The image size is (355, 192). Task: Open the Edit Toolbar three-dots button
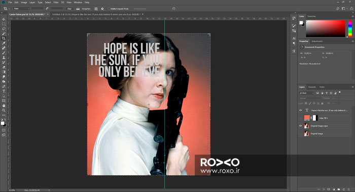pos(4,115)
